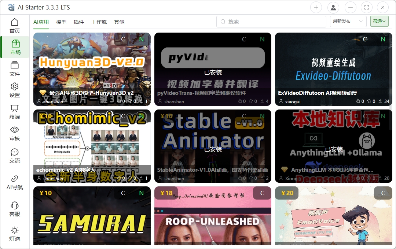Click the C badge on pyVideoTrans card
The height and width of the screenshot is (249, 396).
coord(244,39)
